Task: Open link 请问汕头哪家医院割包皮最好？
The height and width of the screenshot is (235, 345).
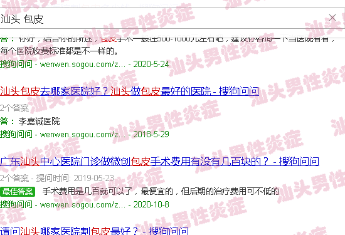Action: [x=94, y=231]
